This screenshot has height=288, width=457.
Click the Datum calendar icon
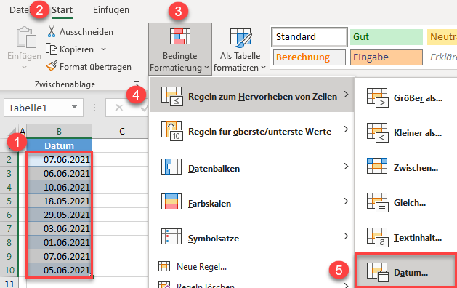[x=377, y=272]
